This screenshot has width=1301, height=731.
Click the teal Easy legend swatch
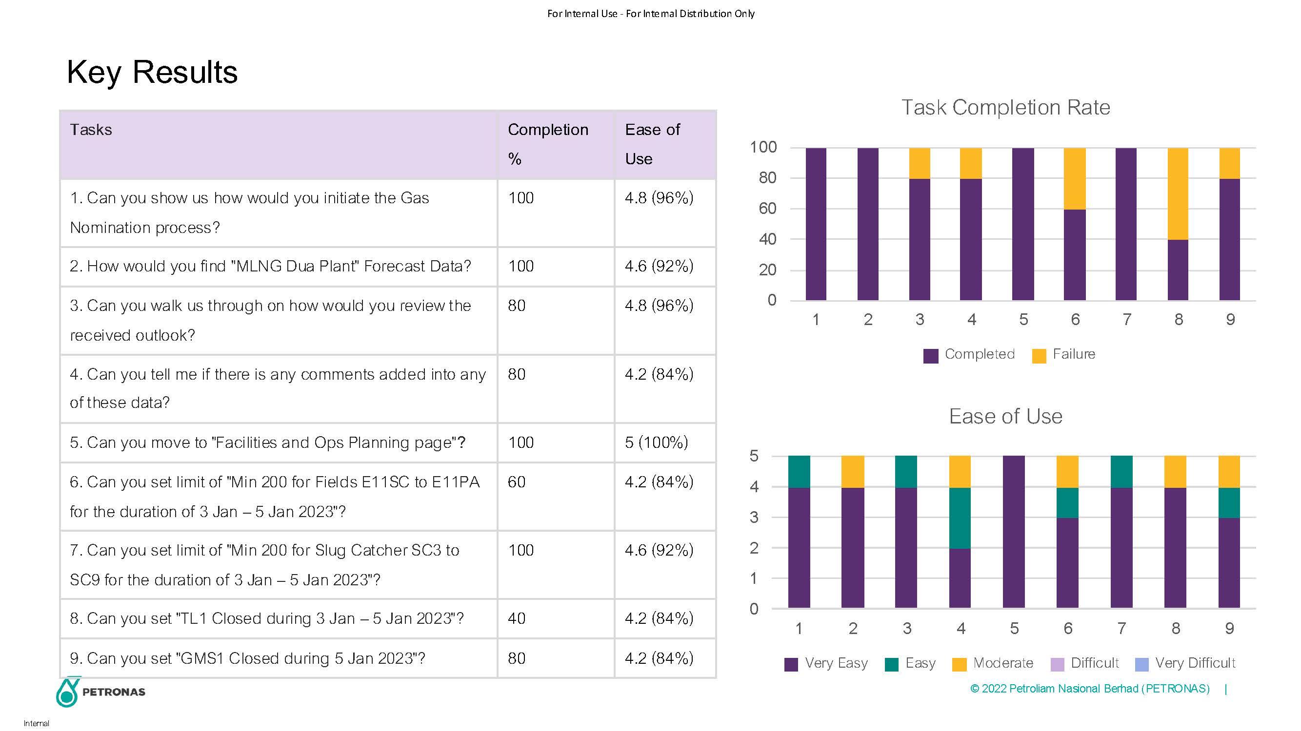pyautogui.click(x=891, y=664)
